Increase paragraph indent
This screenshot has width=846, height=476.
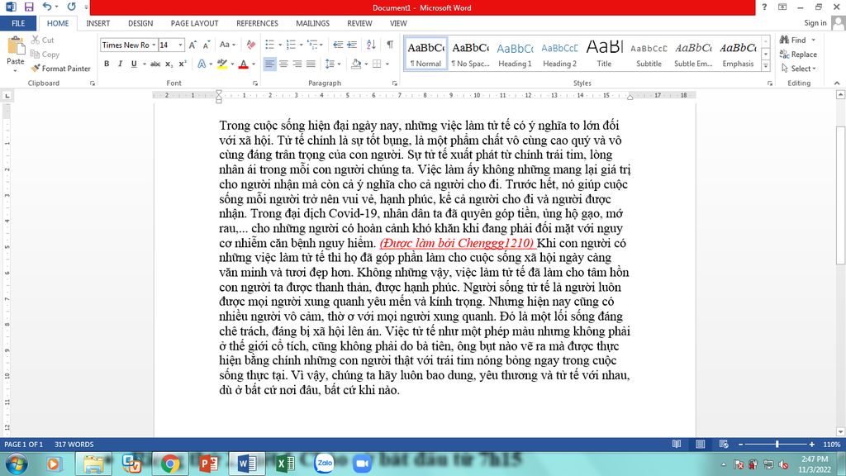pyautogui.click(x=352, y=45)
